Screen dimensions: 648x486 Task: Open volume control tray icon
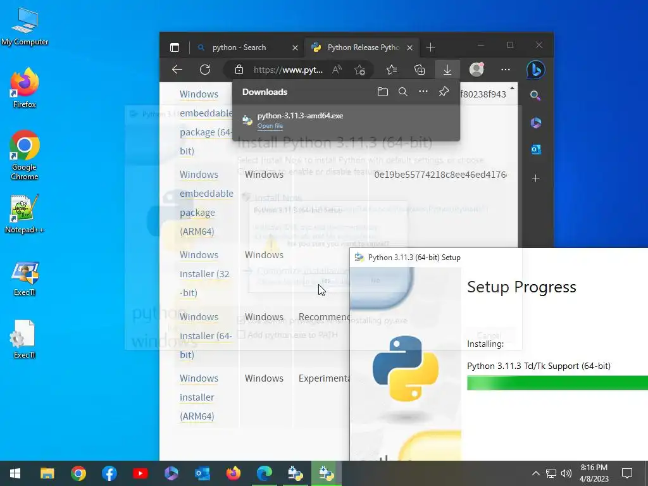point(566,473)
